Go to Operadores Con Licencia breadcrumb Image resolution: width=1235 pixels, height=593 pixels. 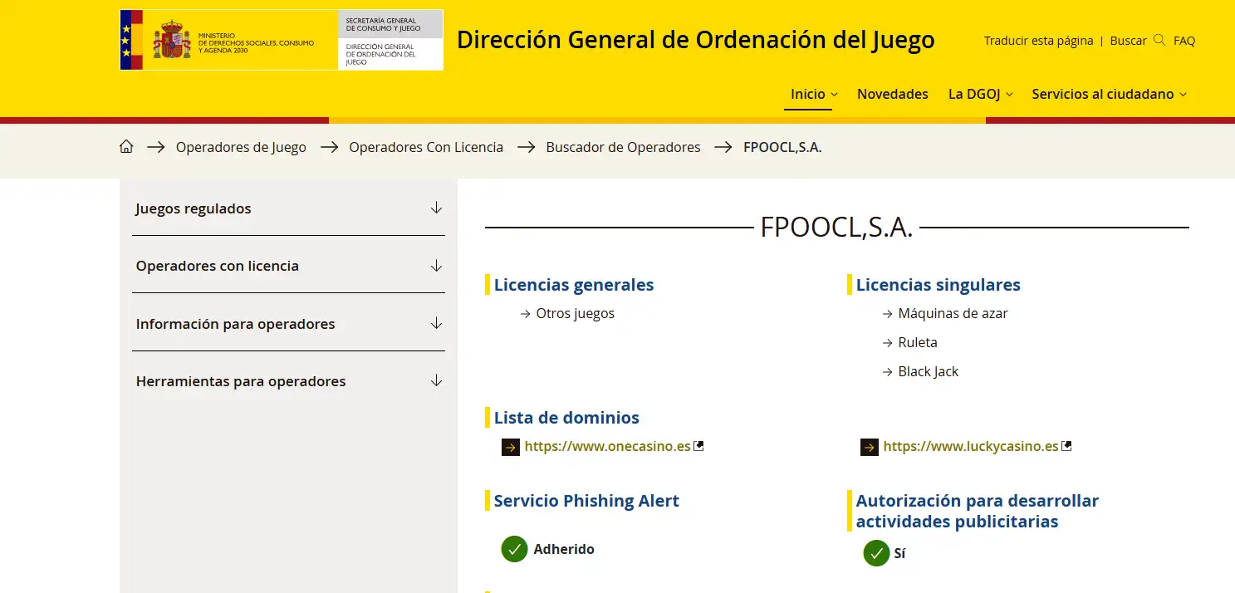click(426, 147)
